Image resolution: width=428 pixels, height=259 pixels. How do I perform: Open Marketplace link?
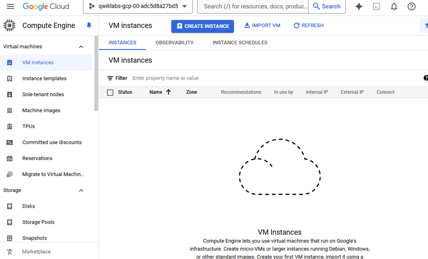coord(36,252)
